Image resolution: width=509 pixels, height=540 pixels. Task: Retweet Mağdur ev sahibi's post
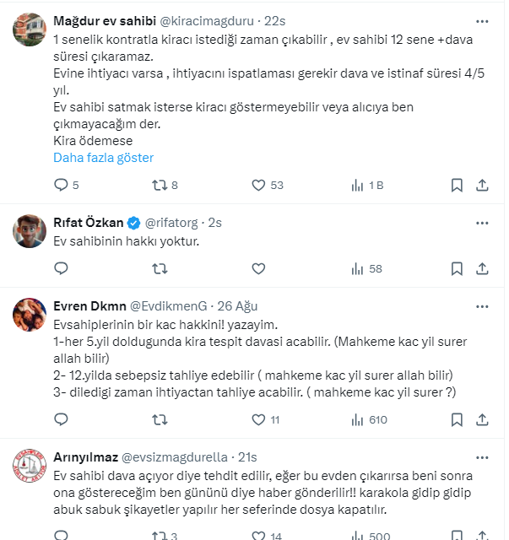pos(157,185)
